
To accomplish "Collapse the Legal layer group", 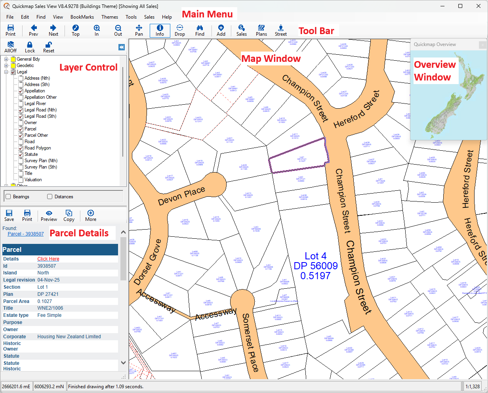I will [6, 72].
